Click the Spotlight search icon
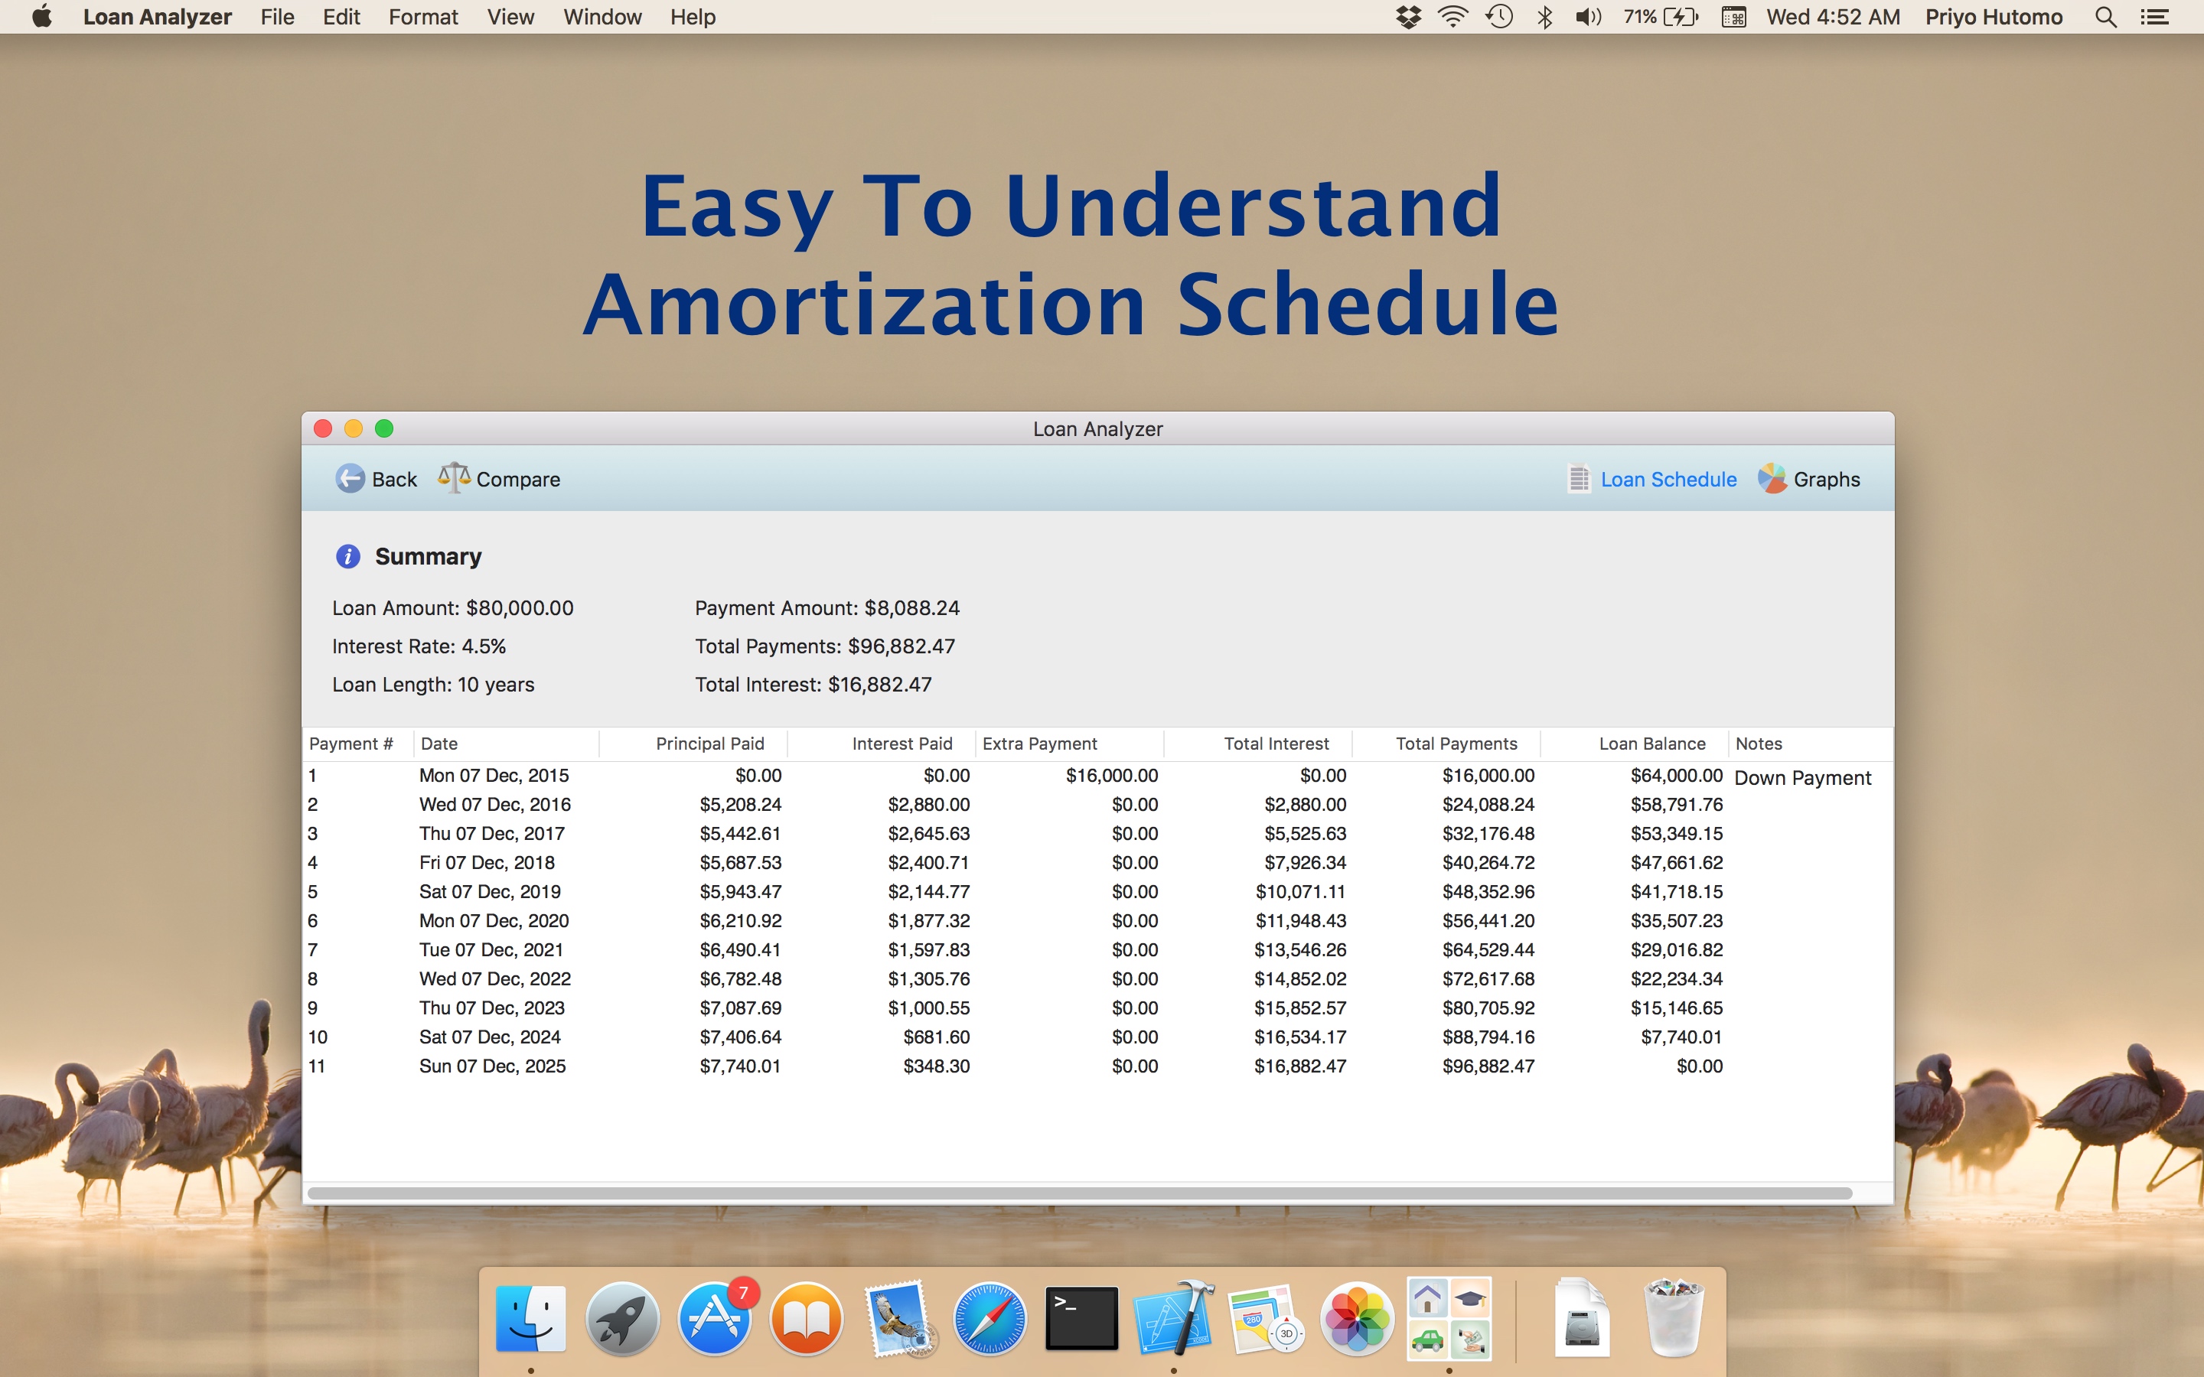2204x1377 pixels. 2105,18
